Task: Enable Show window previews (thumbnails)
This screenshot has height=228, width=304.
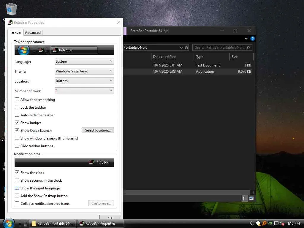Action: click(17, 138)
